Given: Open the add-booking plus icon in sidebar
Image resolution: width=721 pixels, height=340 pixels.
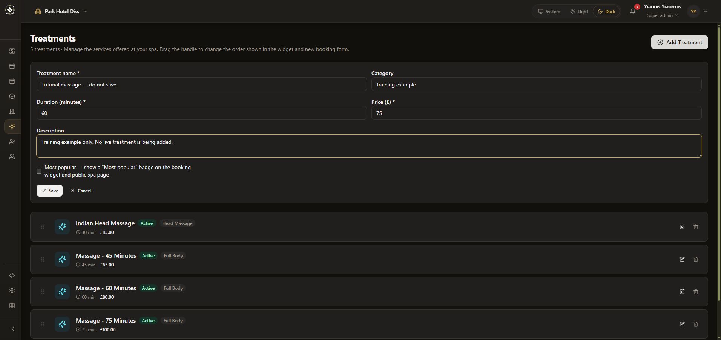Looking at the screenshot, I should (x=12, y=96).
